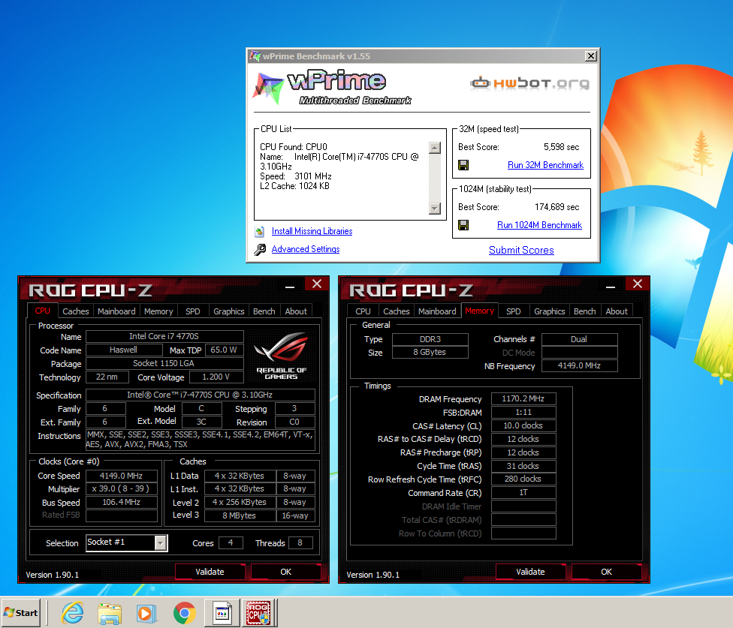The image size is (733, 628).
Task: Open Bench tab in right CPU-Z window
Action: click(585, 311)
